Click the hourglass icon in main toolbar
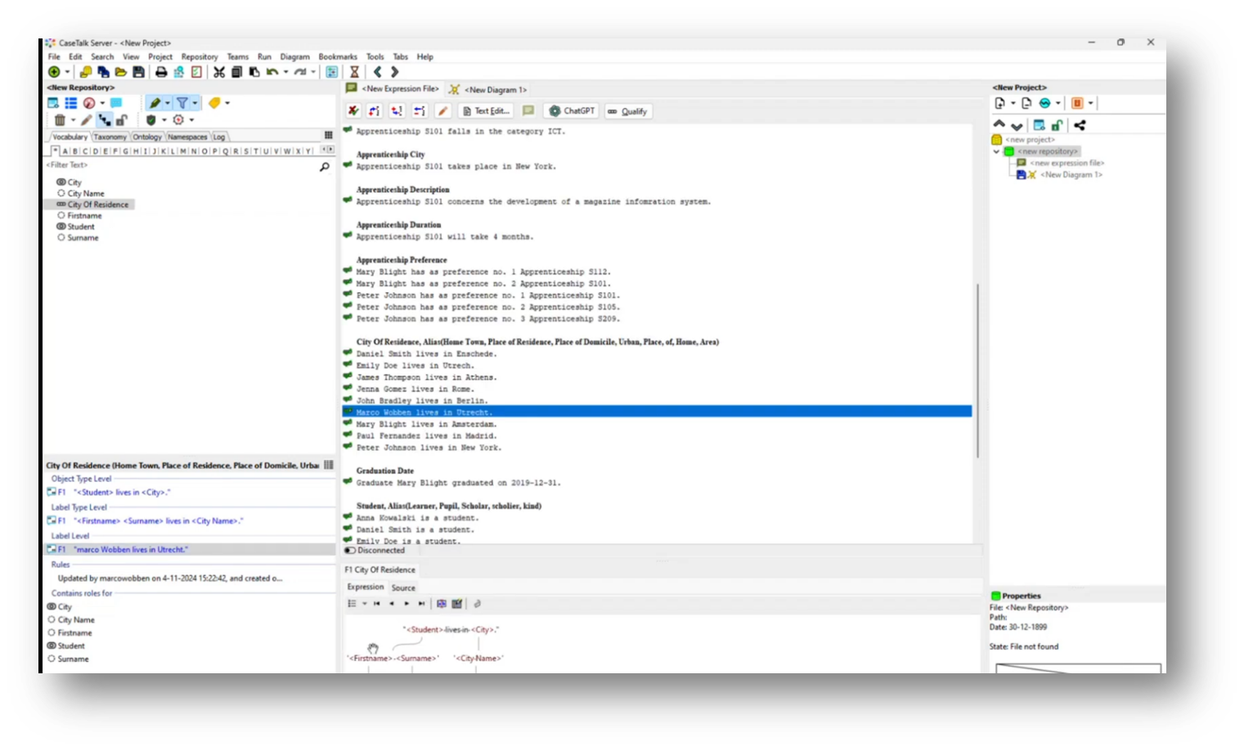The height and width of the screenshot is (751, 1244). [354, 72]
